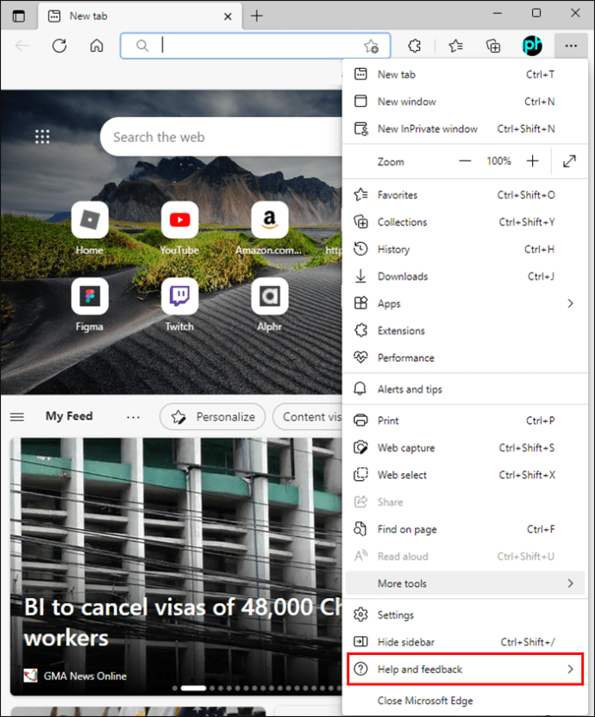Choose Close Microsoft Edge

pyautogui.click(x=465, y=701)
